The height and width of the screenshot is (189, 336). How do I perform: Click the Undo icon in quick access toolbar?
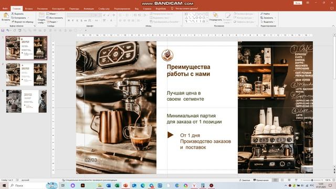point(8,30)
